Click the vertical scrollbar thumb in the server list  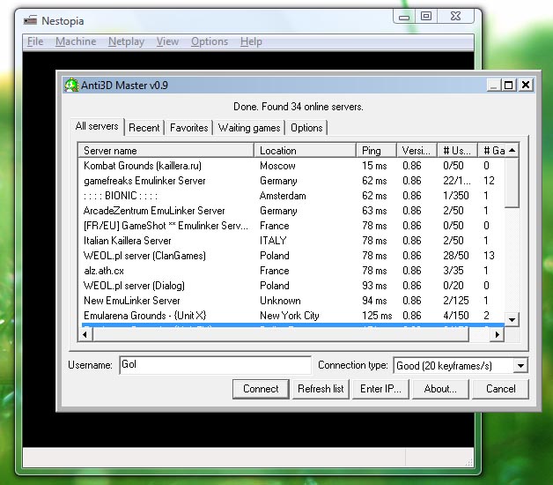(x=512, y=183)
